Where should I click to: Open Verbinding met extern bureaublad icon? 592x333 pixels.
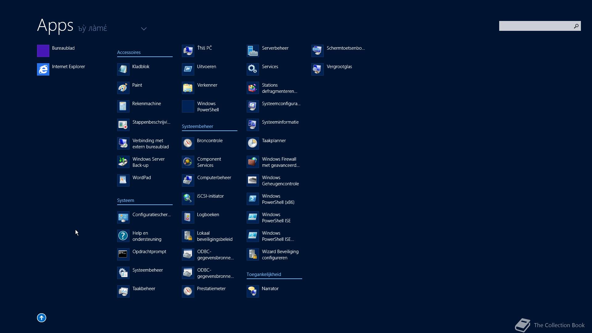pyautogui.click(x=123, y=143)
